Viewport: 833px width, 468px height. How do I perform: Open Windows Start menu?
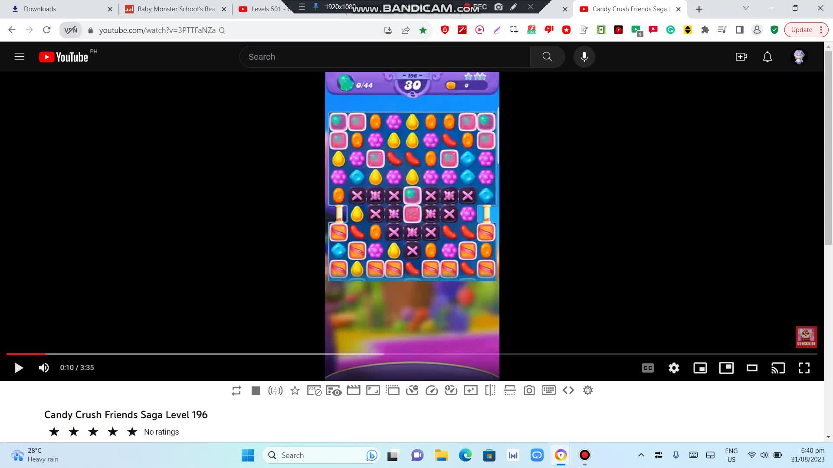(248, 455)
